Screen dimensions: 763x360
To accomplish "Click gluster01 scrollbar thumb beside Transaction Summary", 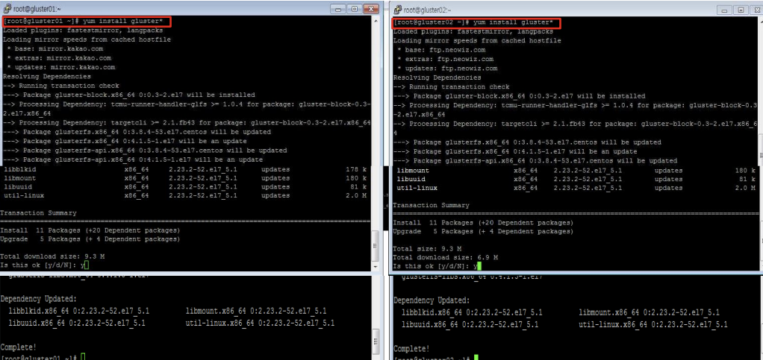I will pyautogui.click(x=375, y=247).
